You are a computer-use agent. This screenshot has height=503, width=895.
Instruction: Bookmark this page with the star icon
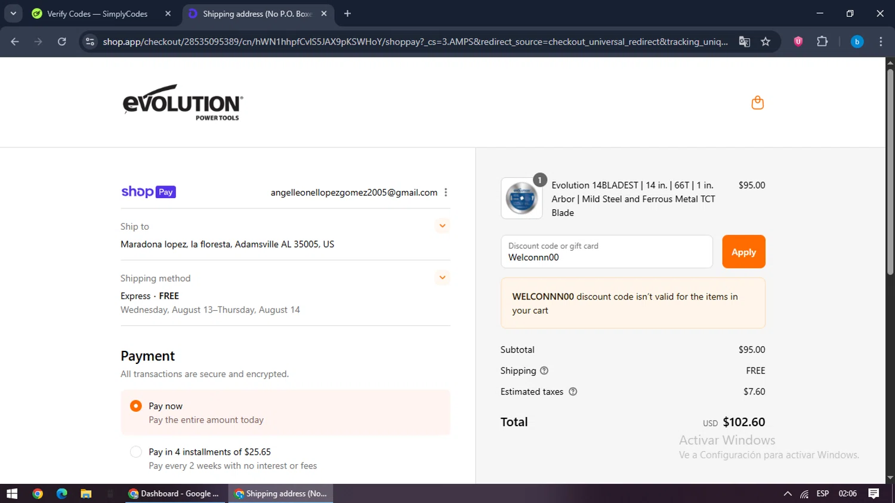(766, 42)
